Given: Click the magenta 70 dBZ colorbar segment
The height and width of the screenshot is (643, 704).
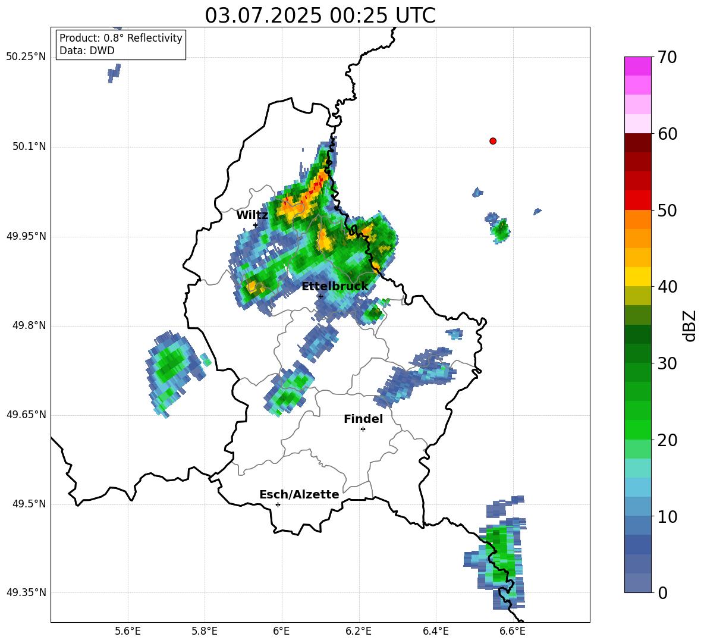Looking at the screenshot, I should tap(637, 66).
